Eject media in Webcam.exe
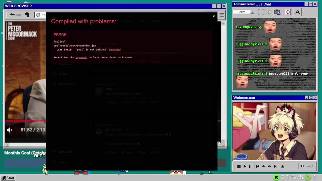The image size is (322, 181). click(283, 166)
